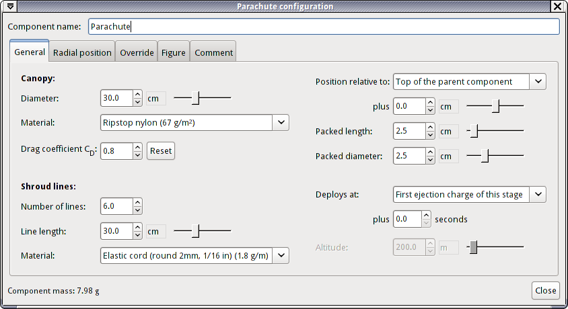Image resolution: width=568 pixels, height=309 pixels.
Task: Decrease Line length using the down arrow
Action: click(x=137, y=235)
